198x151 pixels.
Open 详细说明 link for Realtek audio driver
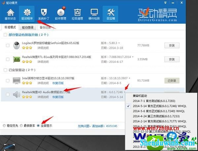tap(43, 97)
